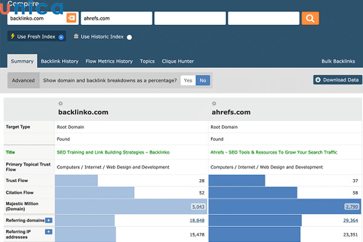
Task: Click the orange search magnifier button
Action: (x=310, y=18)
